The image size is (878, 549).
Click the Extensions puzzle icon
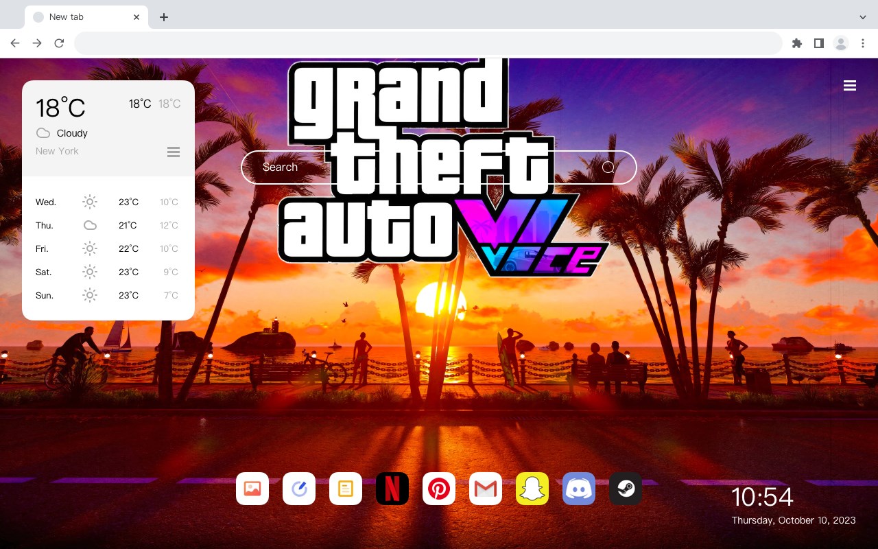tap(796, 43)
